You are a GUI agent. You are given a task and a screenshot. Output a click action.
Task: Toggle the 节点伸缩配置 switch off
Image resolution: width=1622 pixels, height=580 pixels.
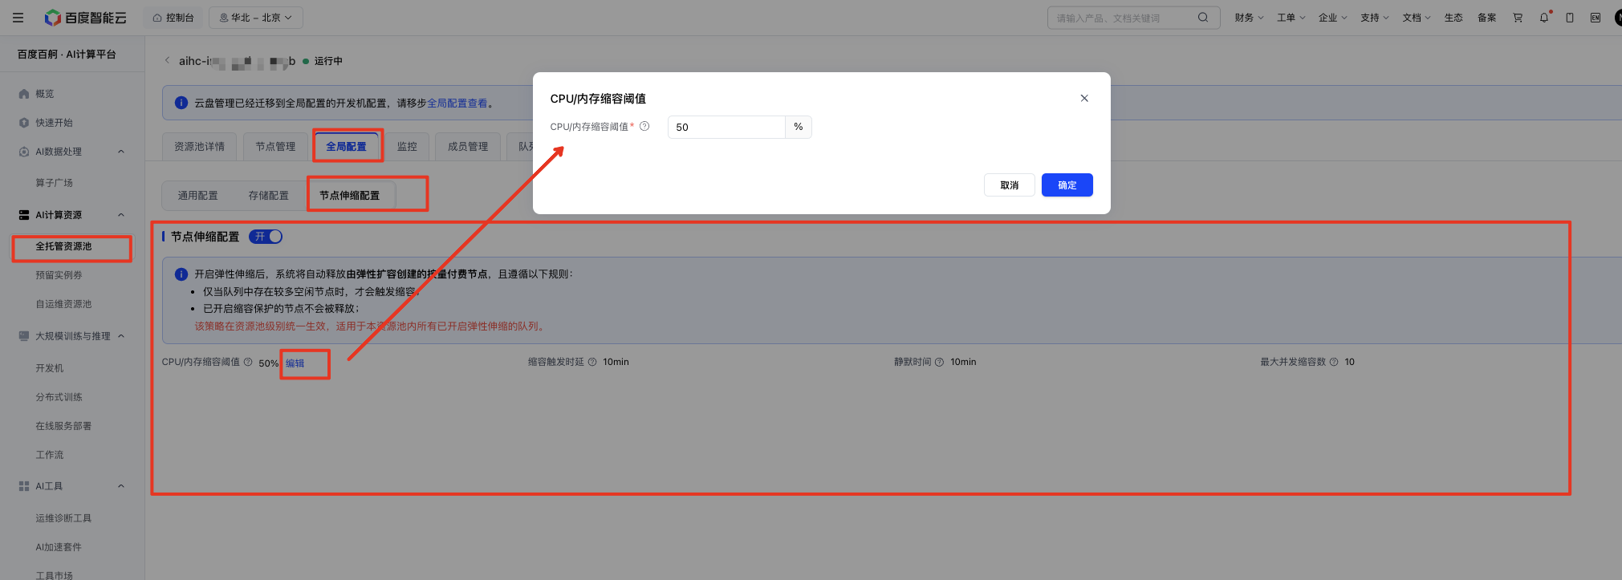pyautogui.click(x=266, y=237)
